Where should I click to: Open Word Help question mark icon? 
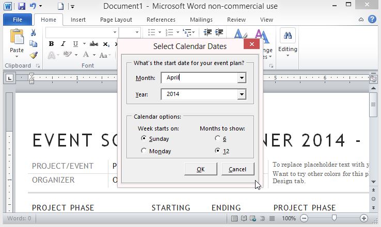372,20
